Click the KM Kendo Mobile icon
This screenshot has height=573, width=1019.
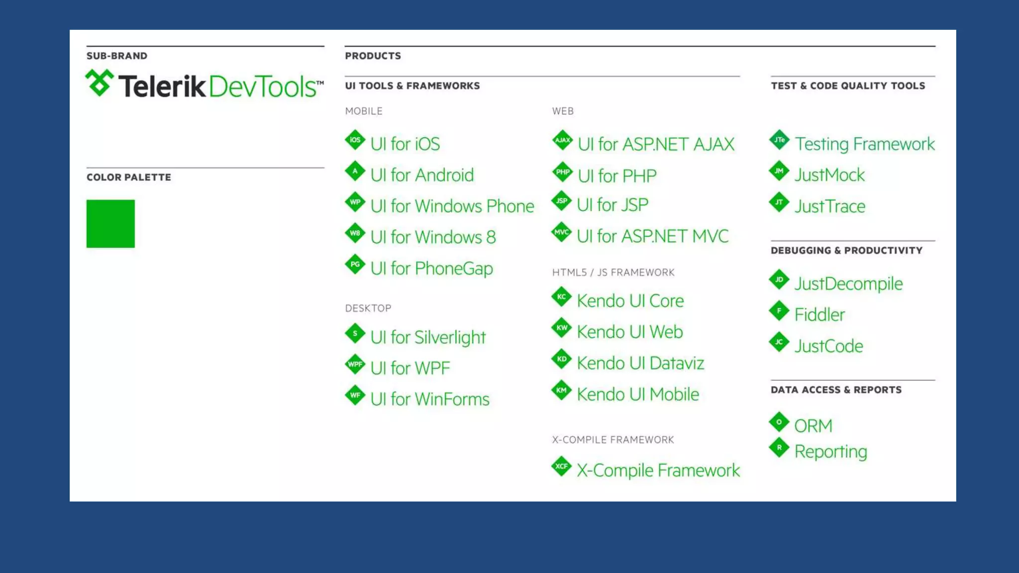[x=562, y=390]
